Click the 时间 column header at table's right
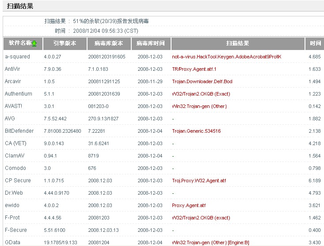Viewport: 324px width, 246px height. point(315,43)
